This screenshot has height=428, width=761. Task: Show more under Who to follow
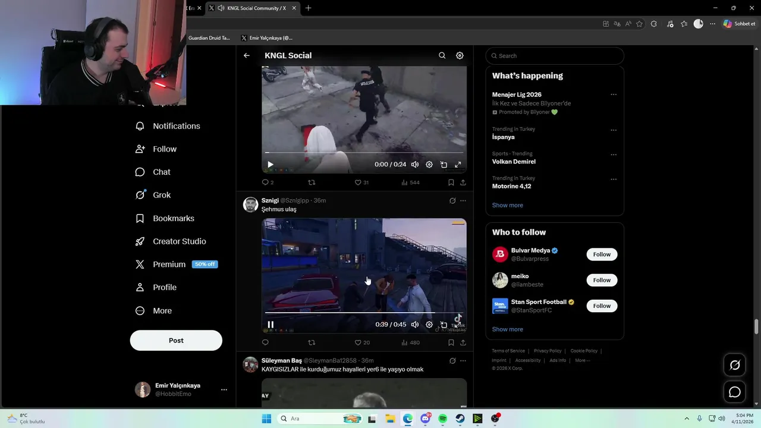click(508, 329)
